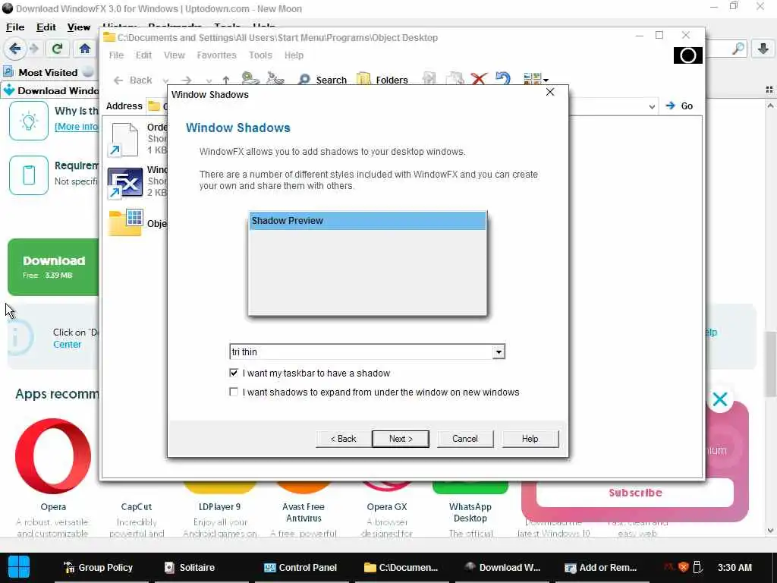
Task: Select the Object Desktop folder icon in Explorer
Action: click(126, 223)
